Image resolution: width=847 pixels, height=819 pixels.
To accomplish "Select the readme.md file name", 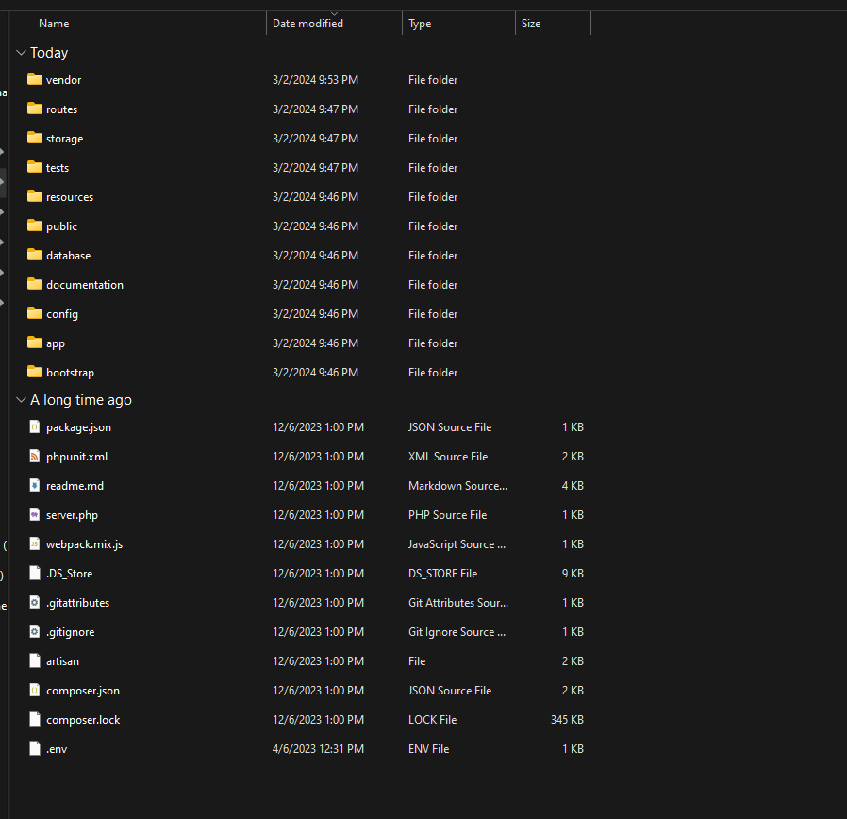I will click(x=75, y=486).
